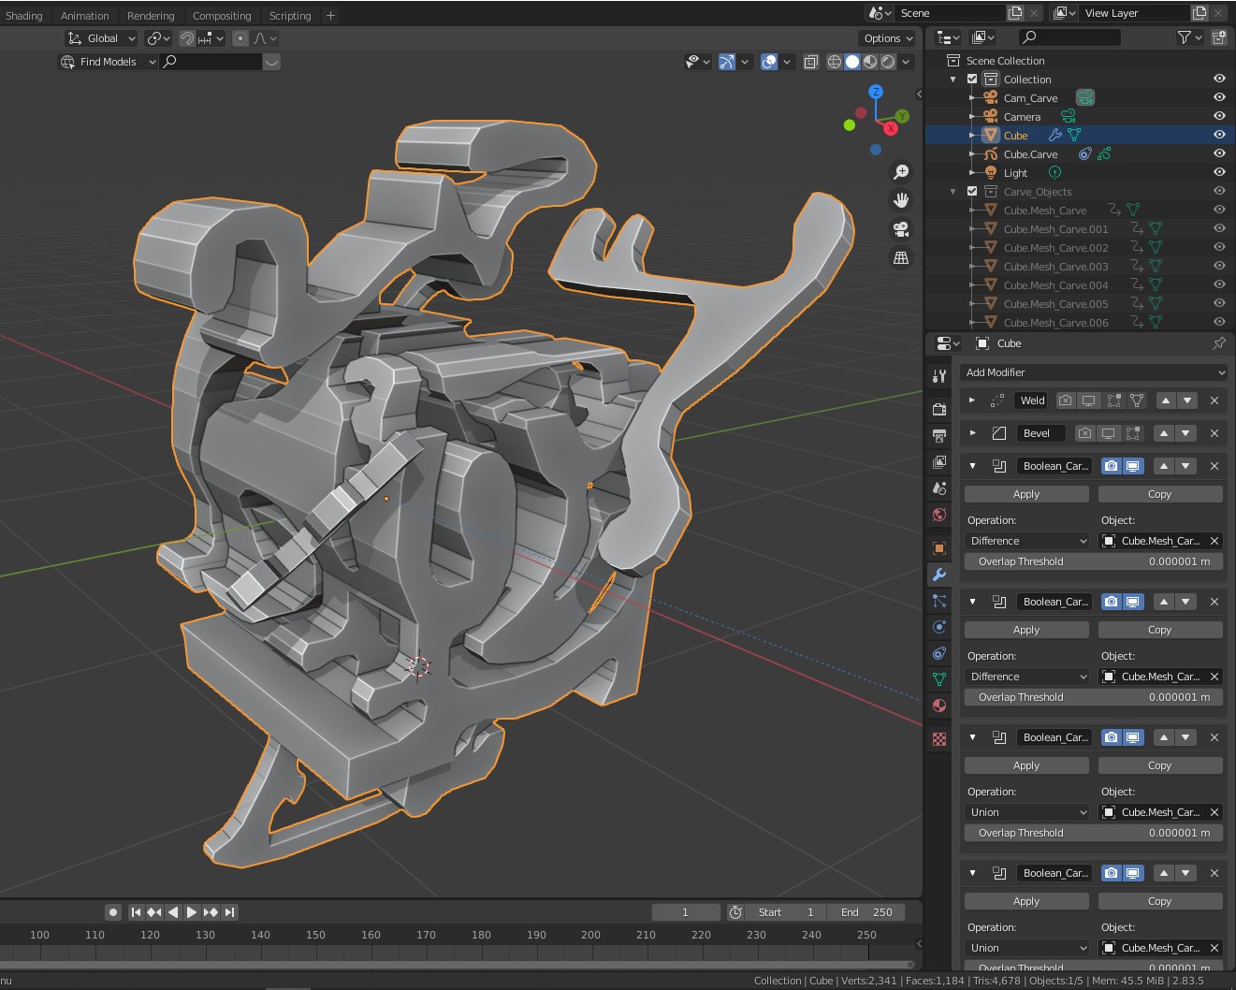Hide the Cube.Carve object in outliner
The width and height of the screenshot is (1236, 990).
click(x=1219, y=154)
